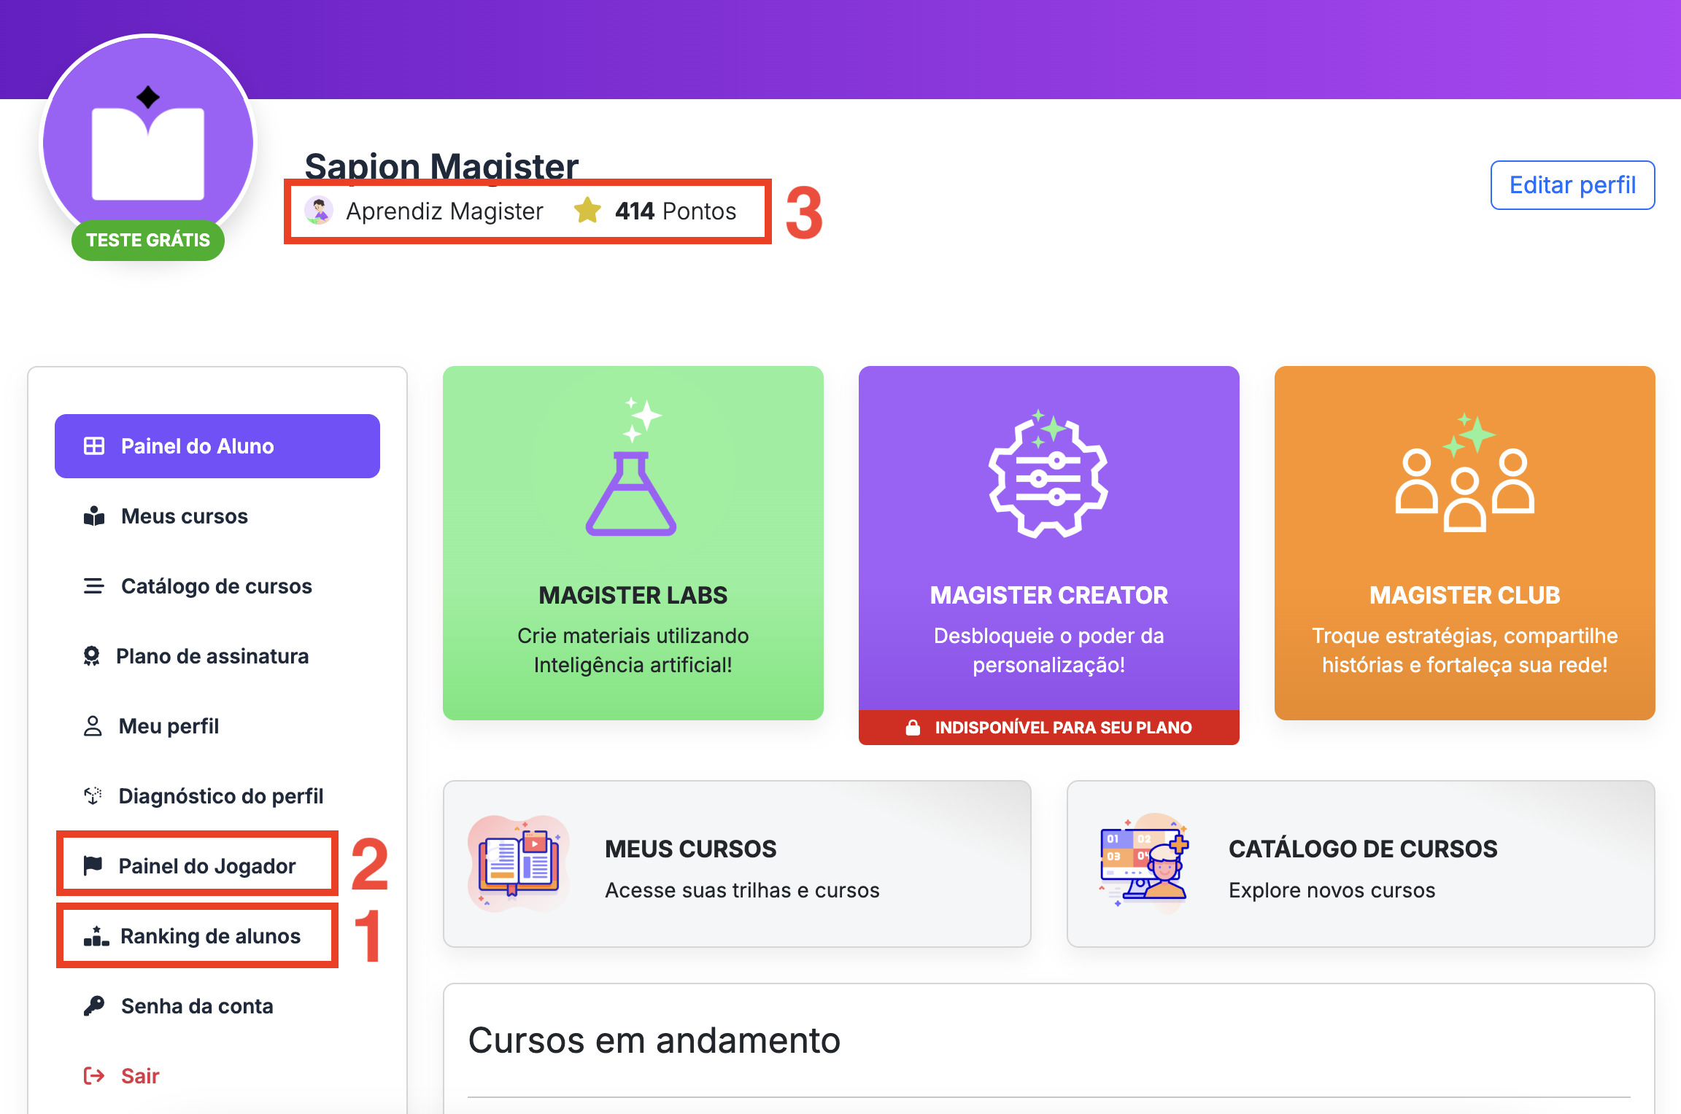Select the Plano de assinatura menu item

tap(212, 656)
